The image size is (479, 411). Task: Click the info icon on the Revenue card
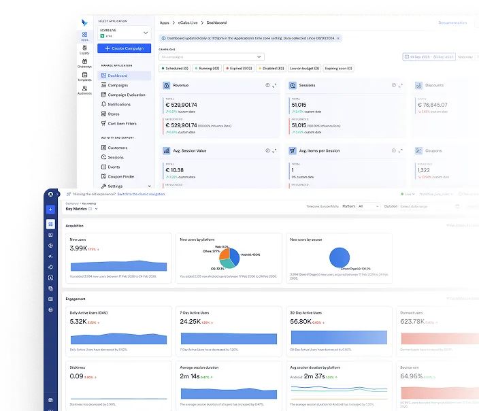tap(267, 85)
